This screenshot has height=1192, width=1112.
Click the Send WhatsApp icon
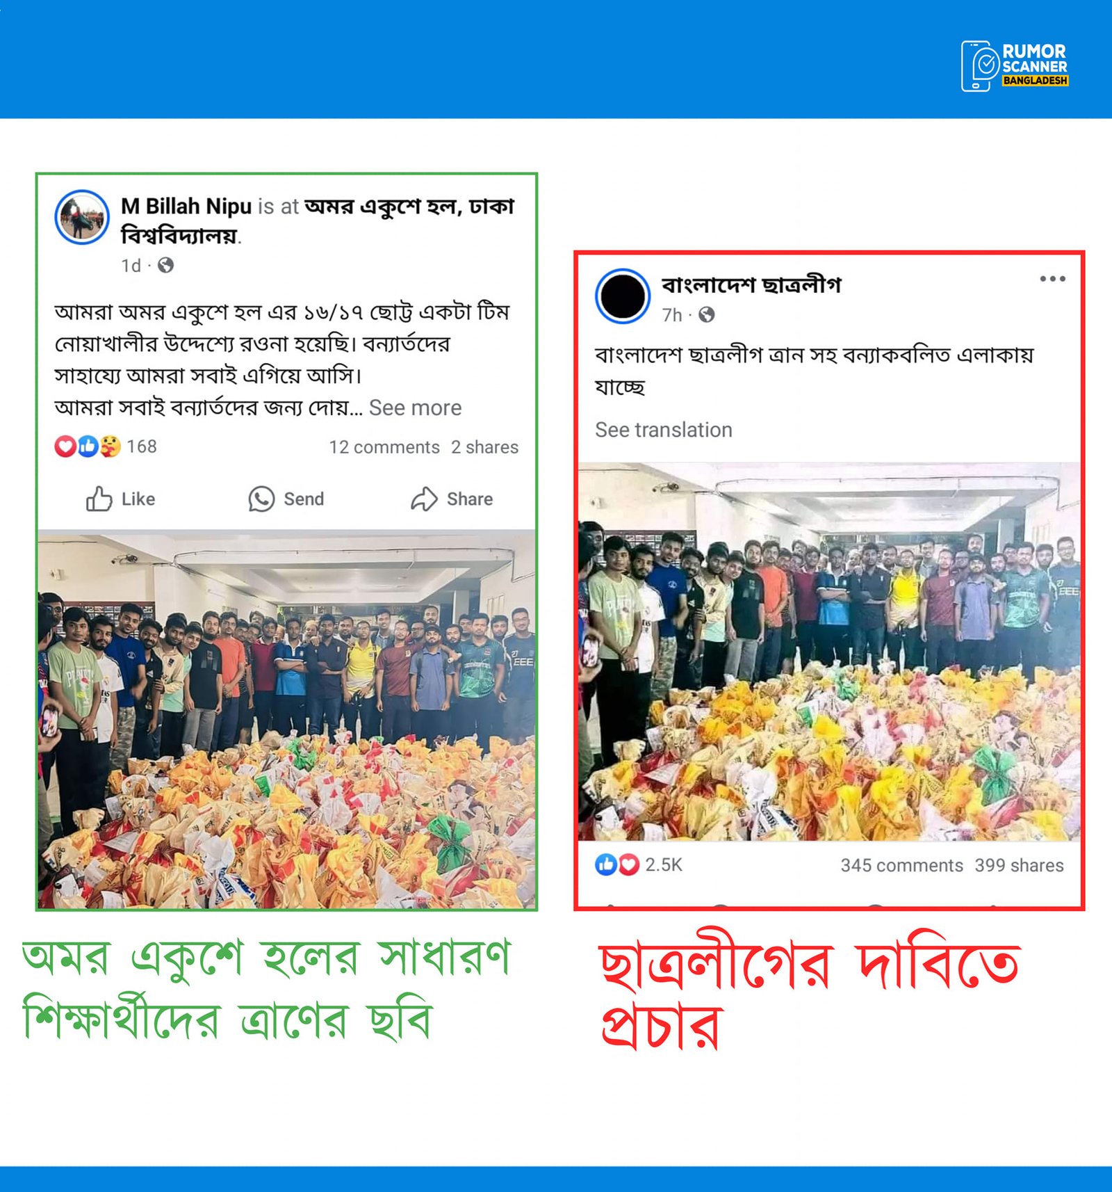[261, 499]
